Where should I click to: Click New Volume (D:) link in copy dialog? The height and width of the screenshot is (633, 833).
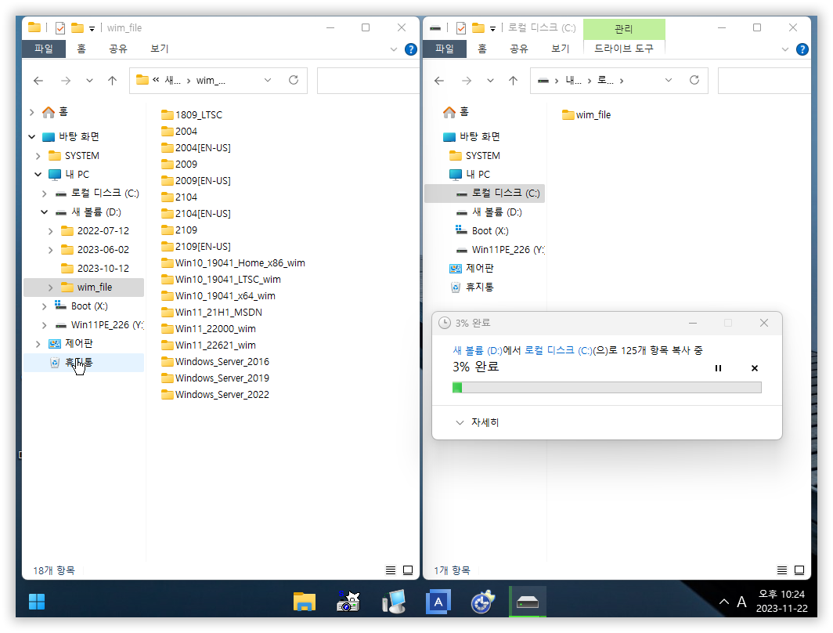point(477,350)
